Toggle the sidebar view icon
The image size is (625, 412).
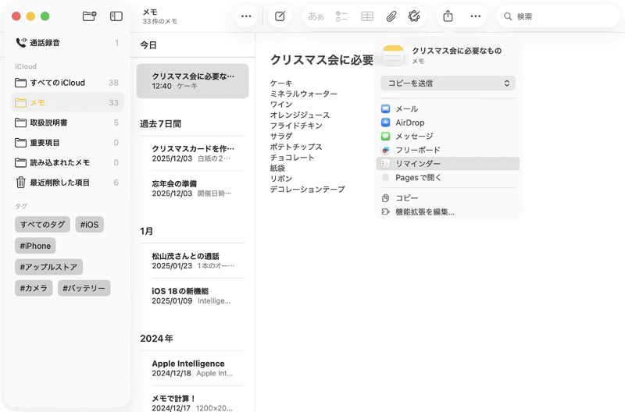click(116, 16)
